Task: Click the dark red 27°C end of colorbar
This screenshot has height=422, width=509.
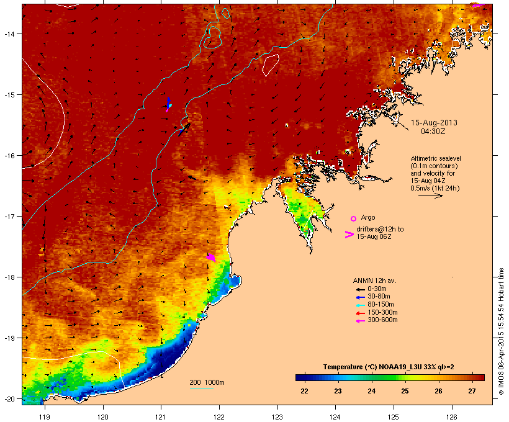Action: [x=479, y=377]
